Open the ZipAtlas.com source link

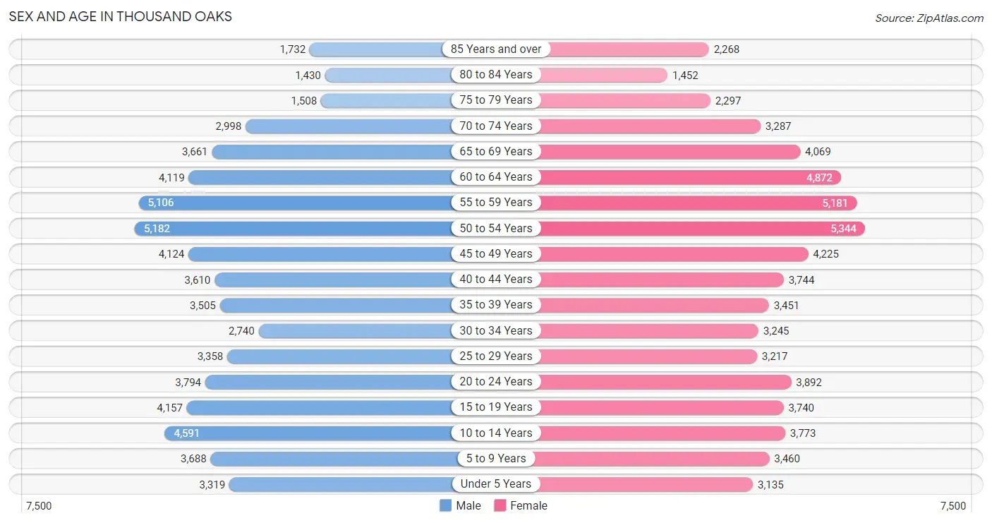tap(929, 18)
